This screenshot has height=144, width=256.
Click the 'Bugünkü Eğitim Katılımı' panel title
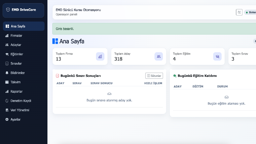pyautogui.click(x=197, y=76)
